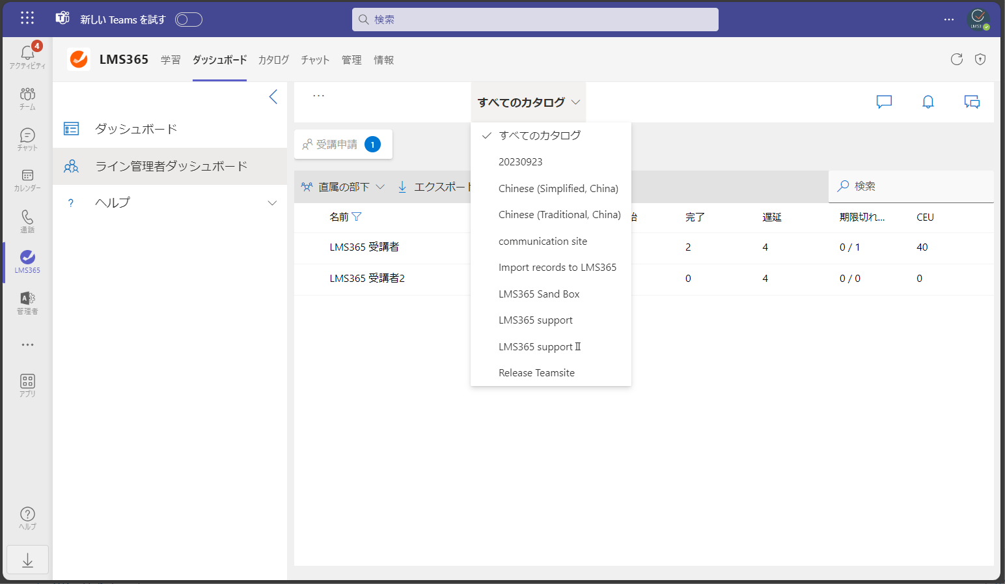The image size is (1005, 584).
Task: Open the Apps (アプリ) store icon
Action: point(27,385)
